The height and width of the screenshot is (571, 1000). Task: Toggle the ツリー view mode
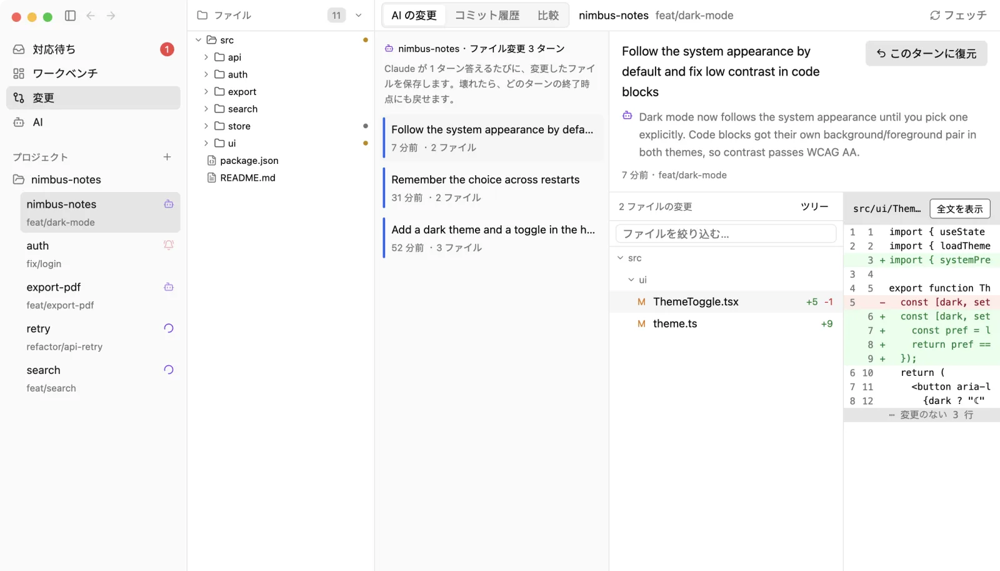click(x=814, y=206)
